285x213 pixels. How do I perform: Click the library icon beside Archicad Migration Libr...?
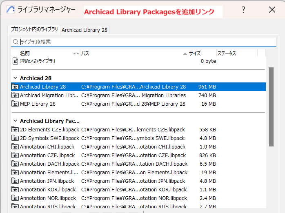coord(15,95)
